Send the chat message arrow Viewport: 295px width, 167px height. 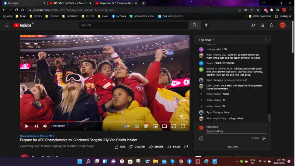coord(264,139)
